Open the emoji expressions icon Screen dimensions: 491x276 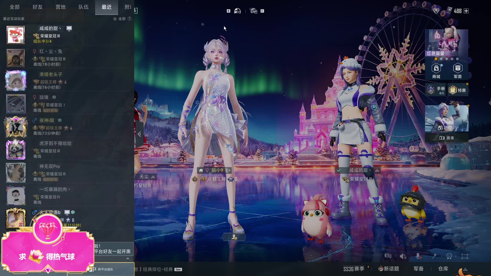click(x=449, y=256)
